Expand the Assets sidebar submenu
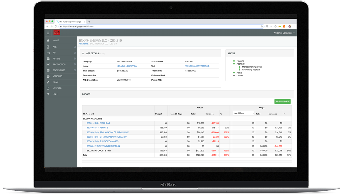 pos(75,59)
